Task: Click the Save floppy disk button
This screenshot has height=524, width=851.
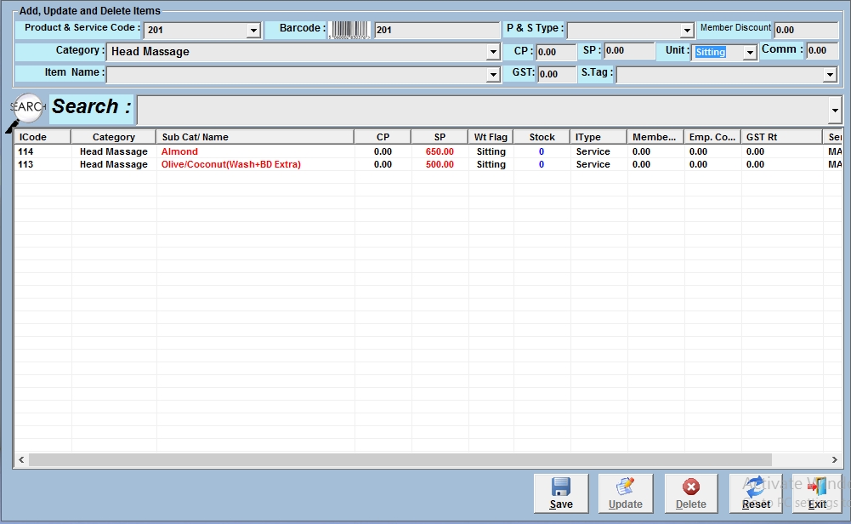Action: click(561, 493)
